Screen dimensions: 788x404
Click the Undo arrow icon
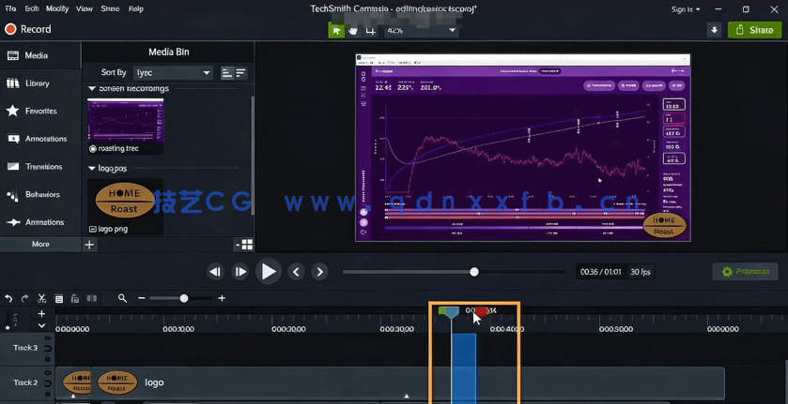8,299
